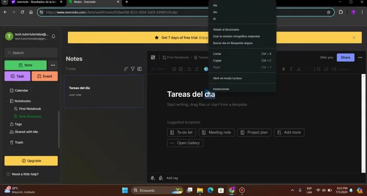367x196 pixels.
Task: Click the add tag icon in footer
Action: point(161,178)
